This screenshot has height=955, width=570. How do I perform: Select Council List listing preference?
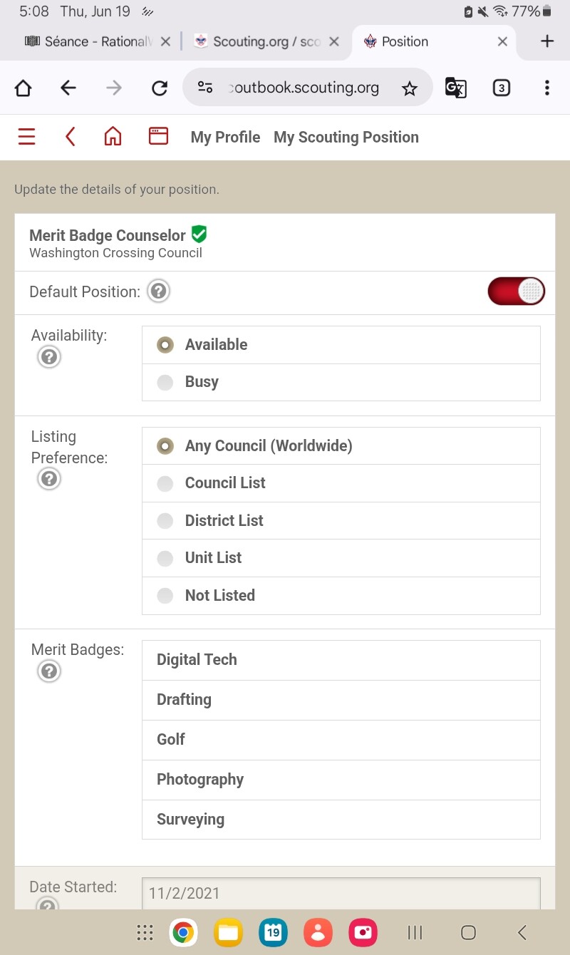pos(165,484)
